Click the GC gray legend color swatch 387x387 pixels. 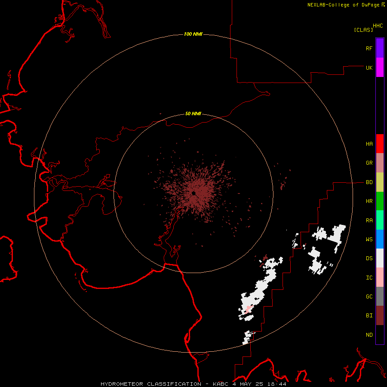380,296
